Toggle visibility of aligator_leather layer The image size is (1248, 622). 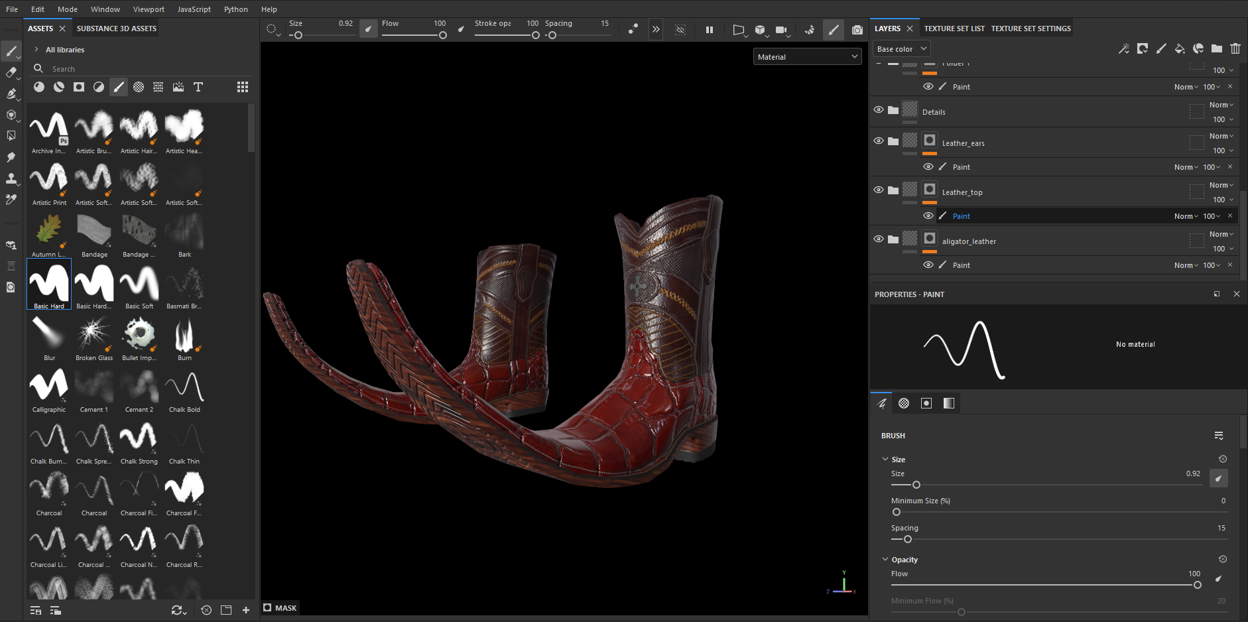[879, 239]
